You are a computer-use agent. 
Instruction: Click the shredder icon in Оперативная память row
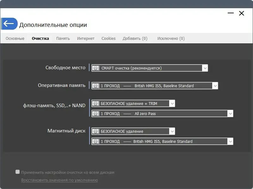(x=96, y=86)
